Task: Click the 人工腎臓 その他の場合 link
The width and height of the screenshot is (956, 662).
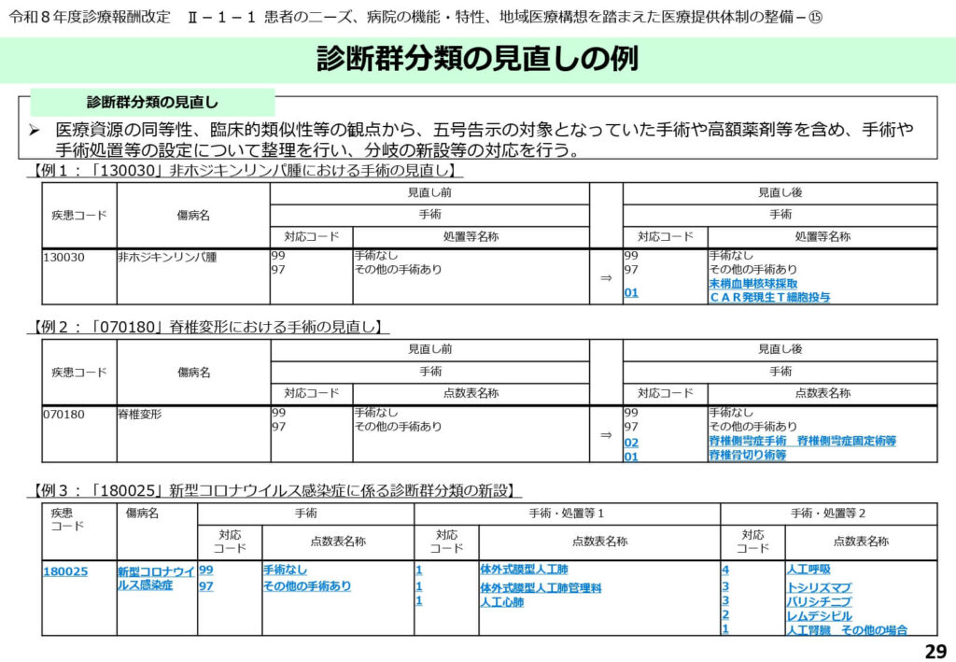Action: click(847, 630)
